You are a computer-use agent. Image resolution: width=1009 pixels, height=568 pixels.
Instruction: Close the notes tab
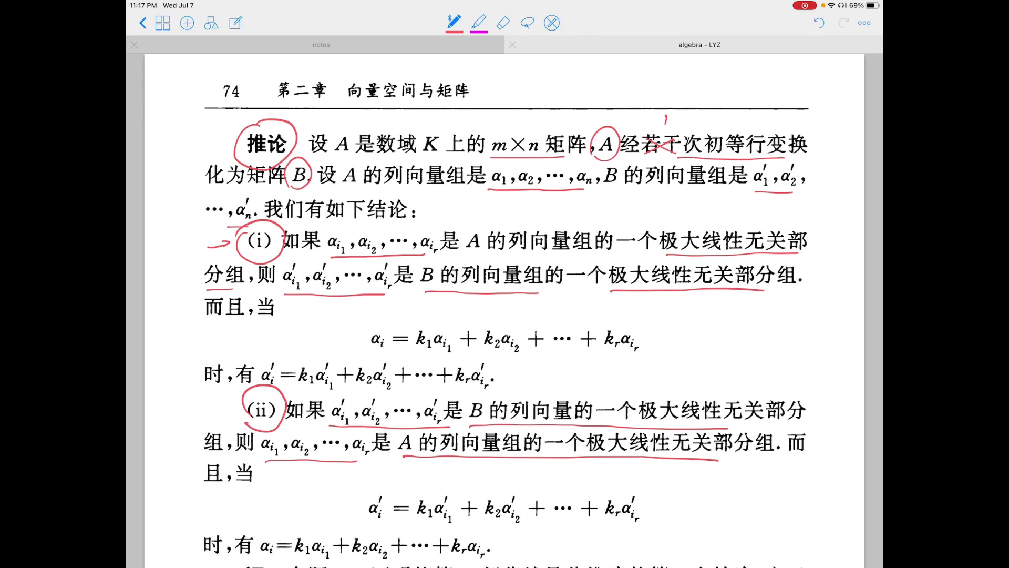[135, 45]
